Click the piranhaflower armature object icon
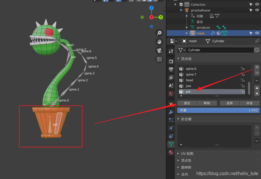Viewport: 261px width, 179px height. click(x=187, y=10)
